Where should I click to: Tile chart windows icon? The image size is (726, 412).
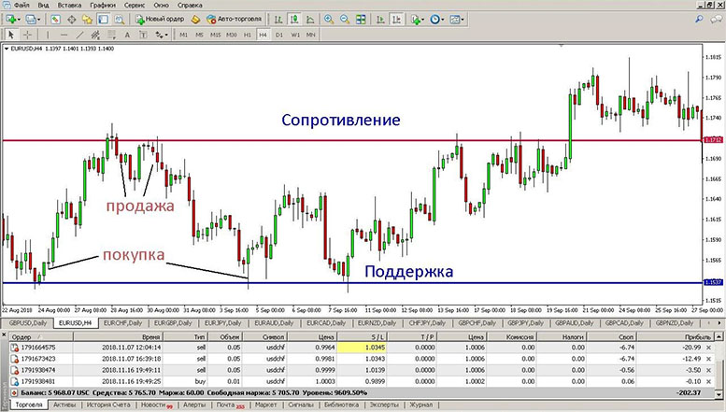tap(361, 20)
